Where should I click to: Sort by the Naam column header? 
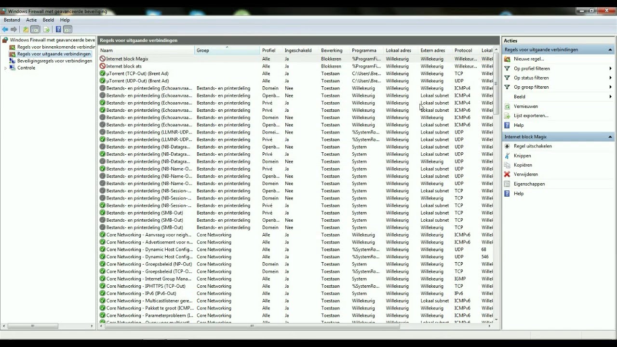(x=147, y=50)
